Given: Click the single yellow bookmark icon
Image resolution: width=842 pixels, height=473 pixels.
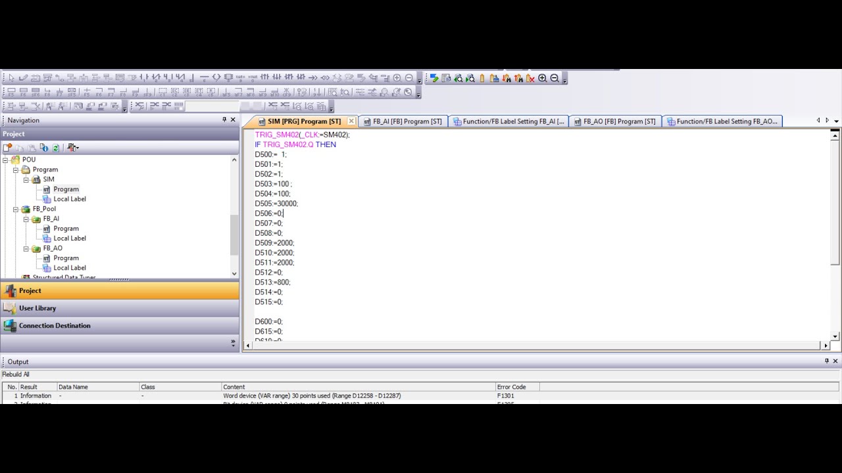Looking at the screenshot, I should tap(482, 78).
